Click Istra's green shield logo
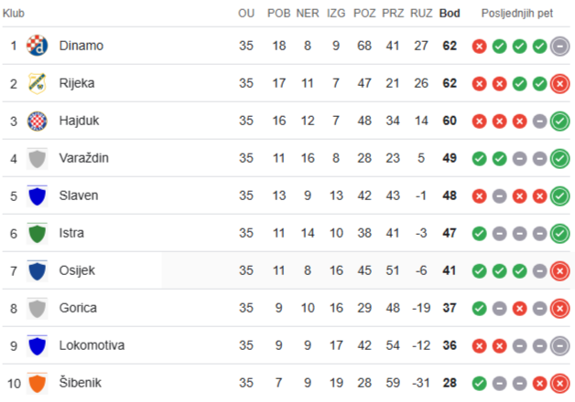Viewport: 575px width, 402px height. click(37, 233)
